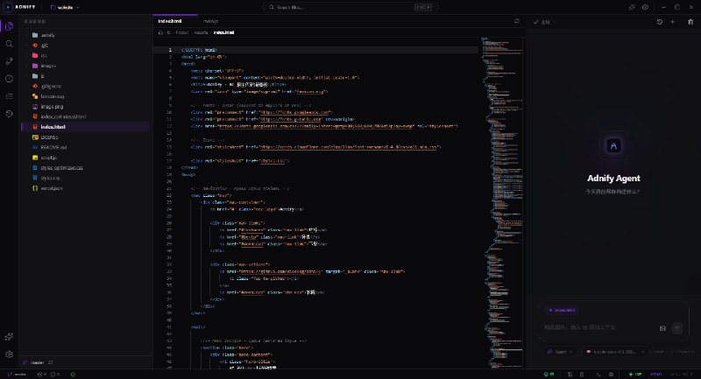Click the Search files box in title bar

pos(350,7)
